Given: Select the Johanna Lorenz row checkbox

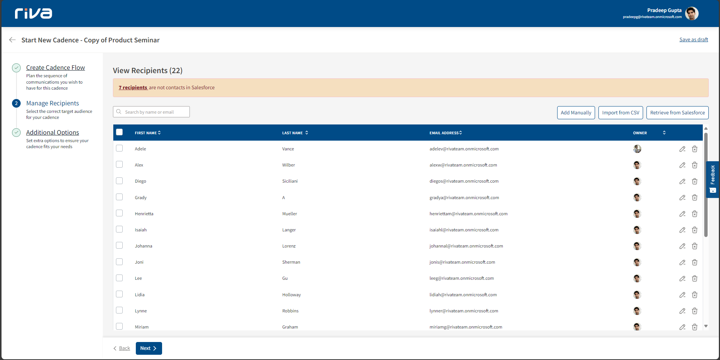Looking at the screenshot, I should point(119,245).
